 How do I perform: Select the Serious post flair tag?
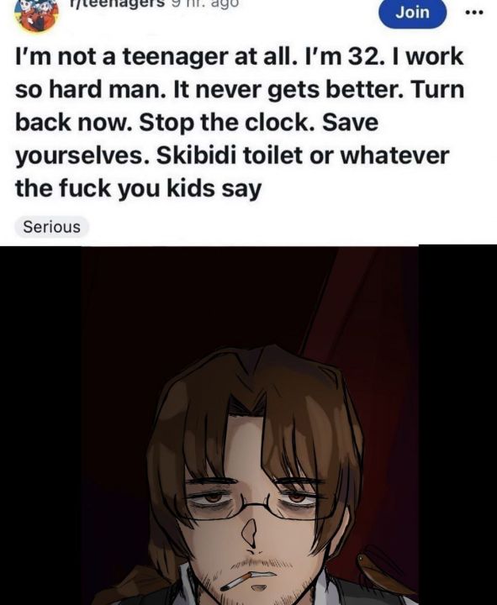[52, 227]
